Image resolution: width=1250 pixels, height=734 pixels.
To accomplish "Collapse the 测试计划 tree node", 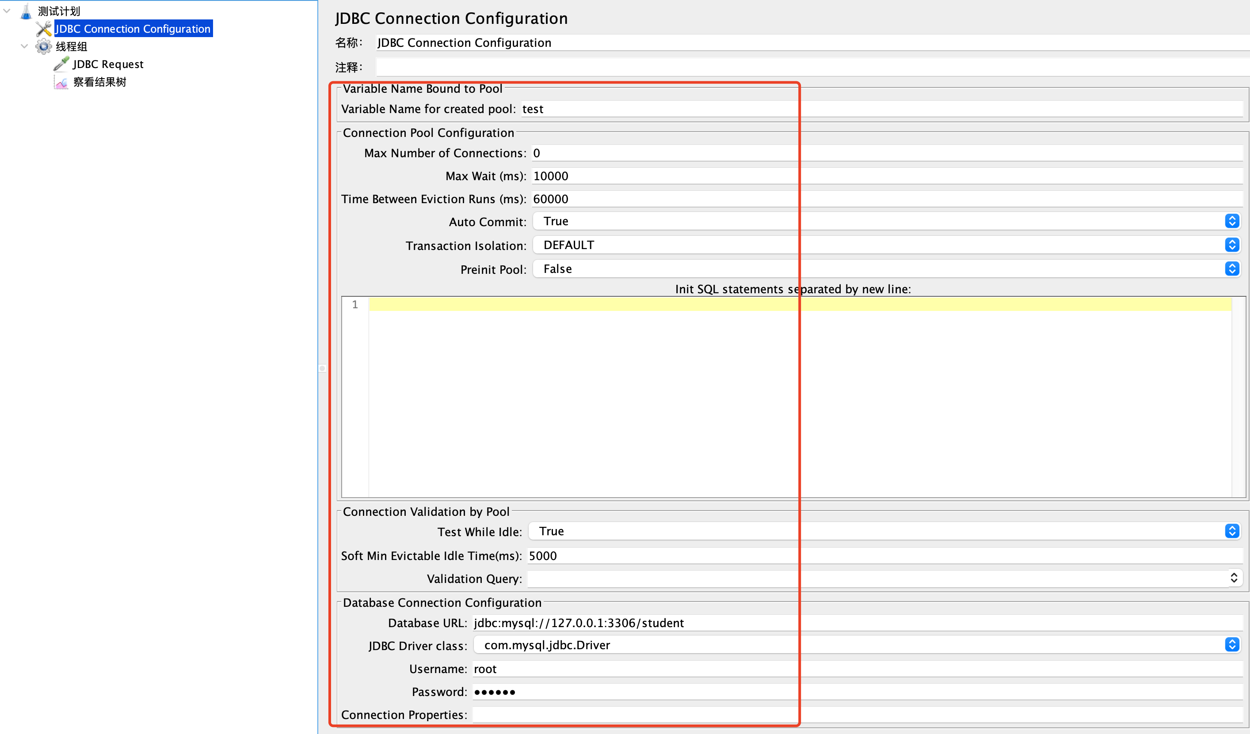I will coord(7,11).
